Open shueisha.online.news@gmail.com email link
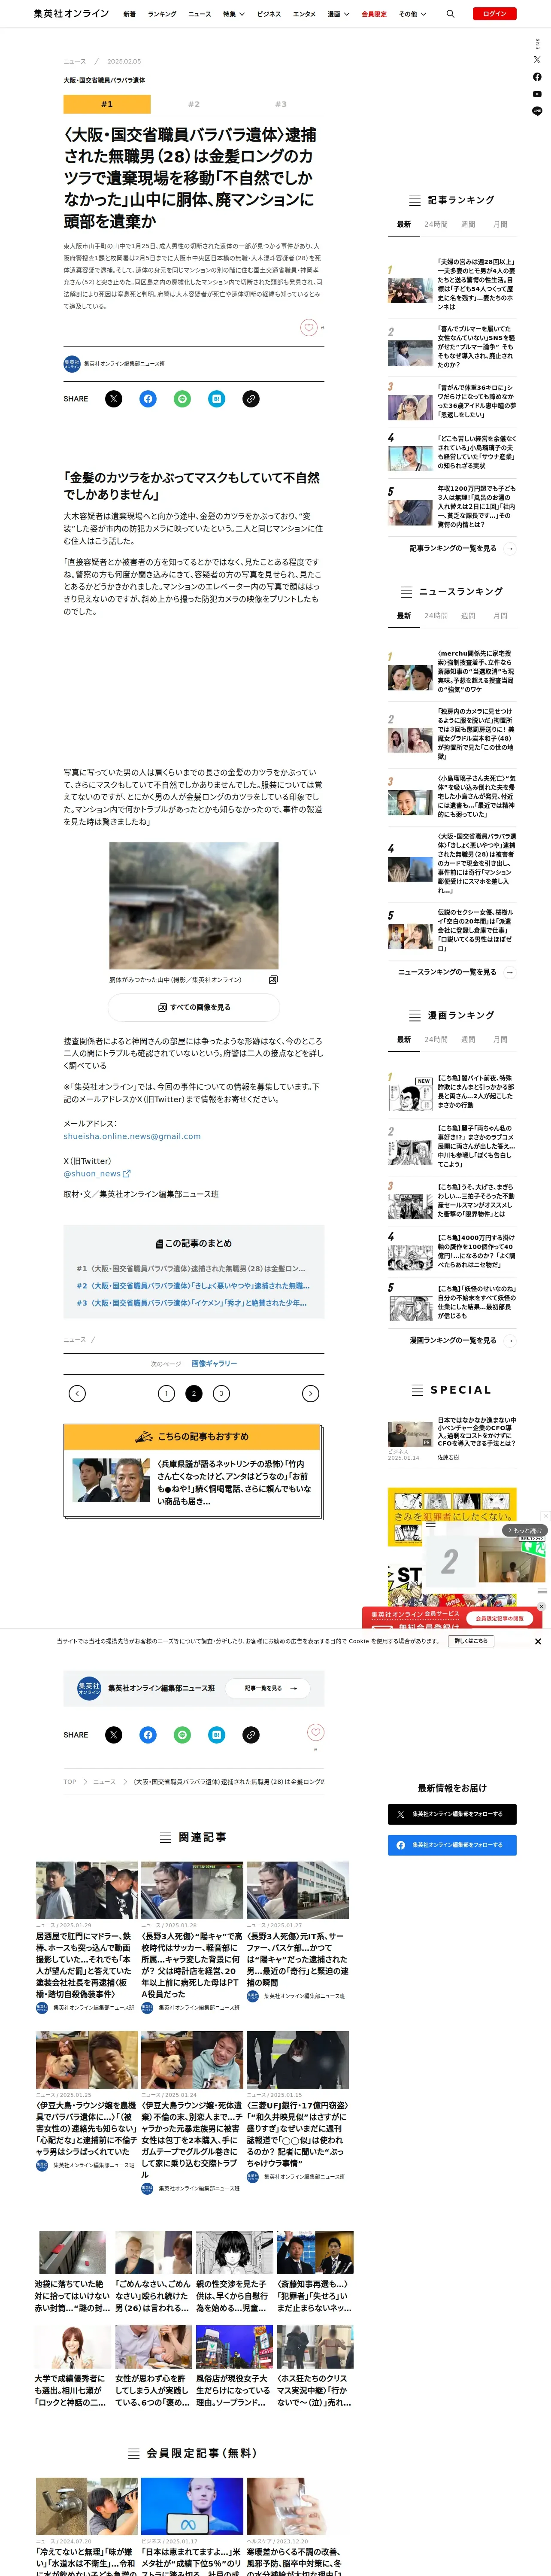The width and height of the screenshot is (551, 2576). (132, 1136)
